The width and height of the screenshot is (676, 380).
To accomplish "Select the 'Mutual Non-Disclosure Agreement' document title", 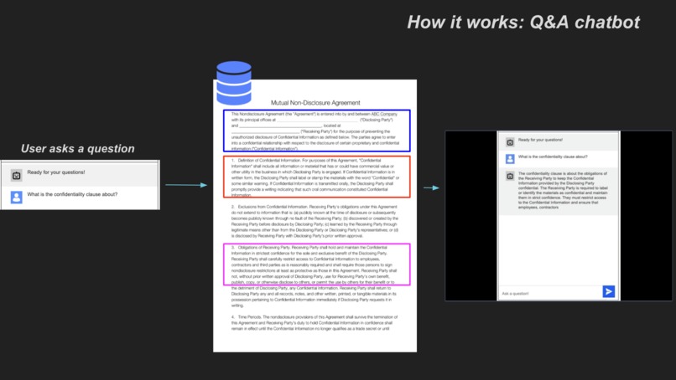I will 315,103.
